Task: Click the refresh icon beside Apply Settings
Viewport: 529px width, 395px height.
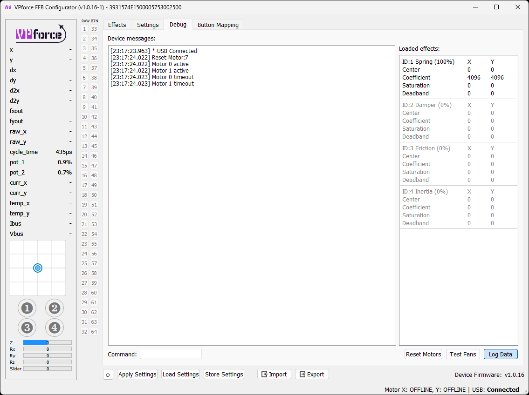Action: [x=108, y=375]
